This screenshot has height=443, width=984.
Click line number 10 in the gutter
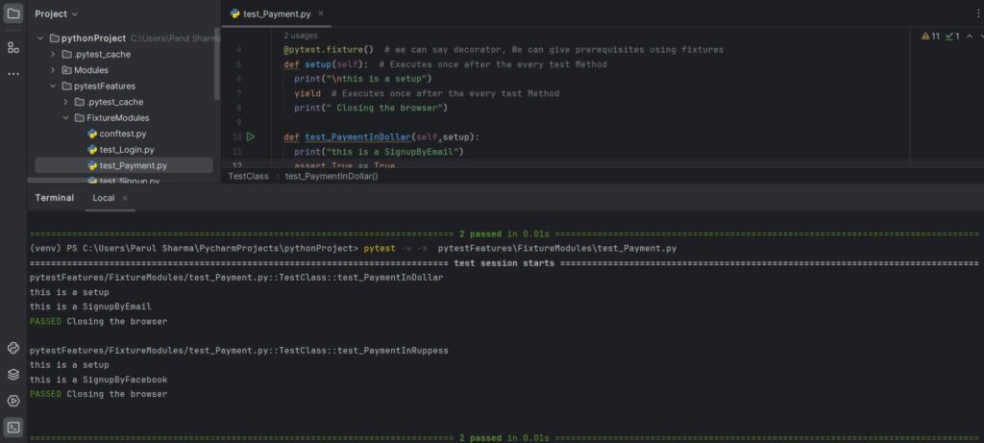point(236,136)
